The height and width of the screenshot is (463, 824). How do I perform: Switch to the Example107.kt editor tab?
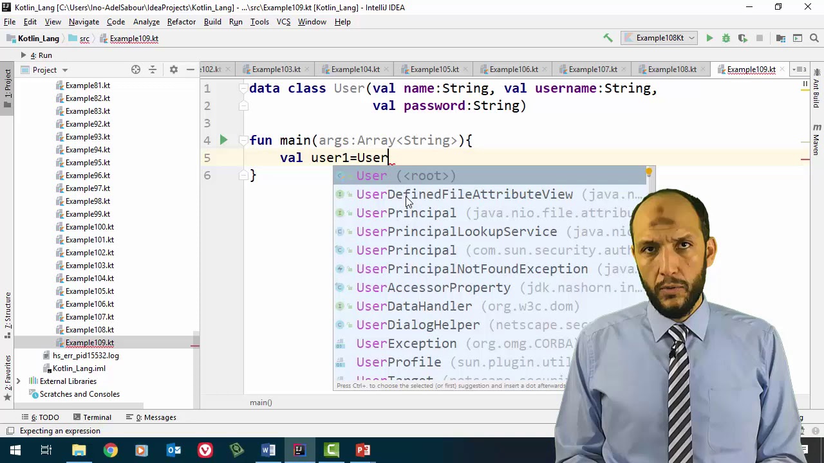coord(593,69)
